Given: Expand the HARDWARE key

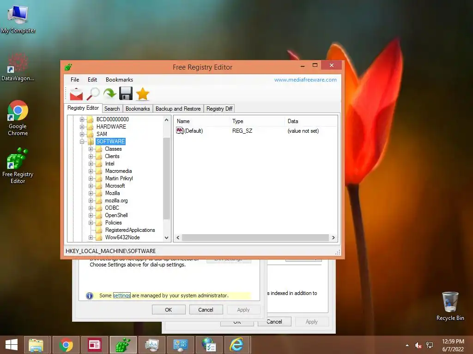Looking at the screenshot, I should (82, 127).
